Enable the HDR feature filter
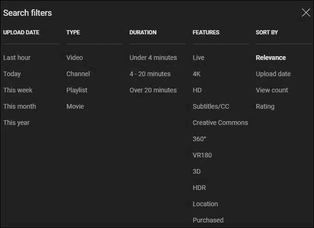314x228 pixels. coord(199,188)
